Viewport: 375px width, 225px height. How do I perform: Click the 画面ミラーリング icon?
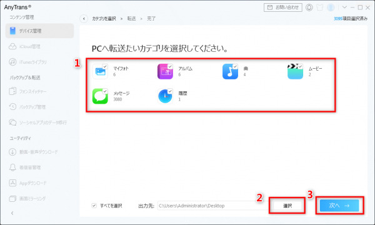12,199
